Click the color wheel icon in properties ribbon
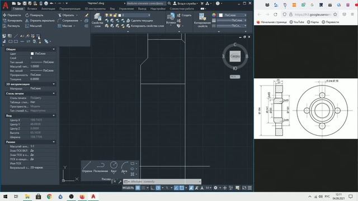This screenshot has width=358, height=201. click(214, 15)
